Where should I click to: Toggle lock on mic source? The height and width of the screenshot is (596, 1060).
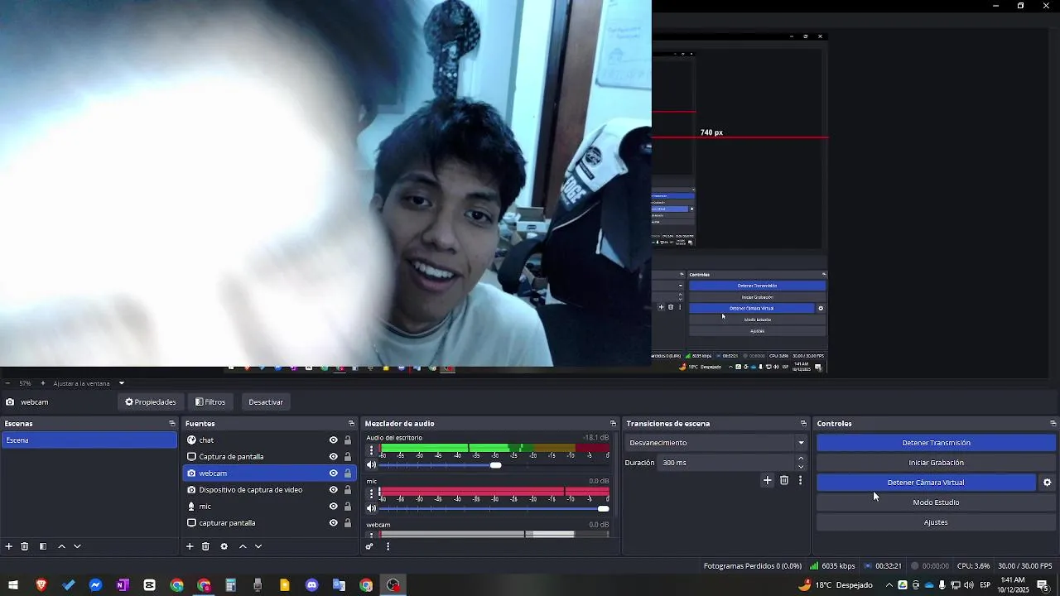coord(348,507)
